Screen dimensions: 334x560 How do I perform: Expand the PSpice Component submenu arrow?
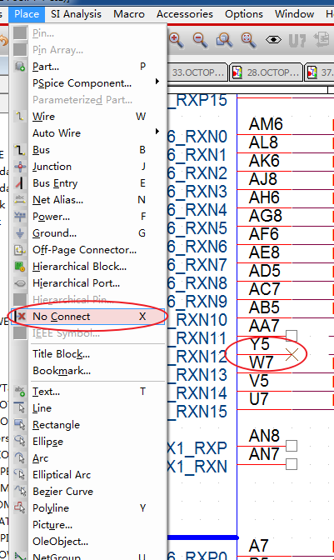click(157, 82)
